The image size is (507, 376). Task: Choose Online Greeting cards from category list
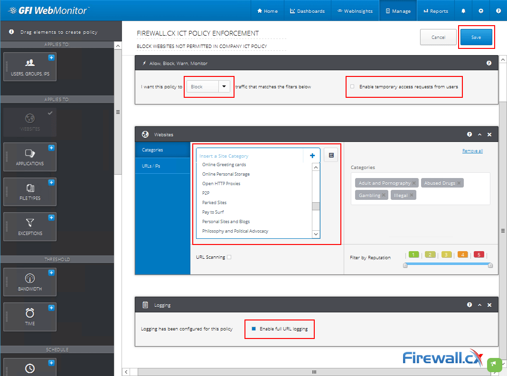[224, 165]
